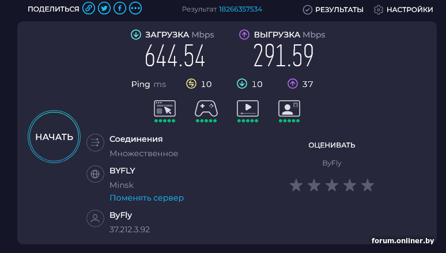
Task: Rate ByFly with the fifth star
Action: click(x=368, y=185)
